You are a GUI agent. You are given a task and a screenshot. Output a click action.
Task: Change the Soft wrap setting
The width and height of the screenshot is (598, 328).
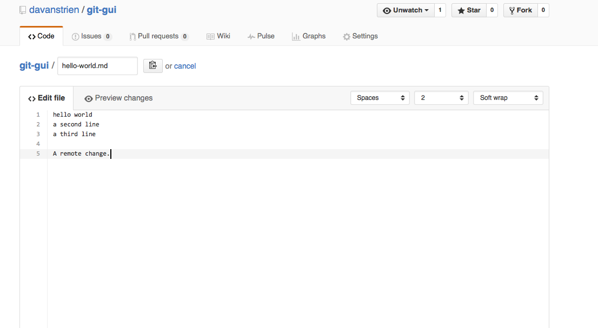[x=508, y=98]
